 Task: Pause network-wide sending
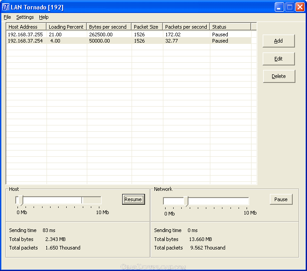[281, 199]
